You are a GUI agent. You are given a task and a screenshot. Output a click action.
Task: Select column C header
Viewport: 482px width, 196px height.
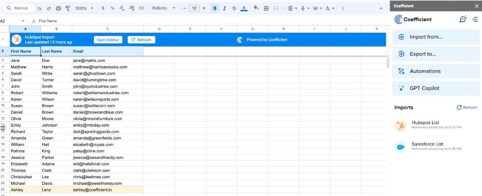[108, 29]
